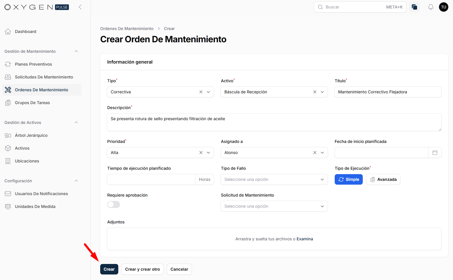
Task: Click the Examina file browse link
Action: (305, 239)
